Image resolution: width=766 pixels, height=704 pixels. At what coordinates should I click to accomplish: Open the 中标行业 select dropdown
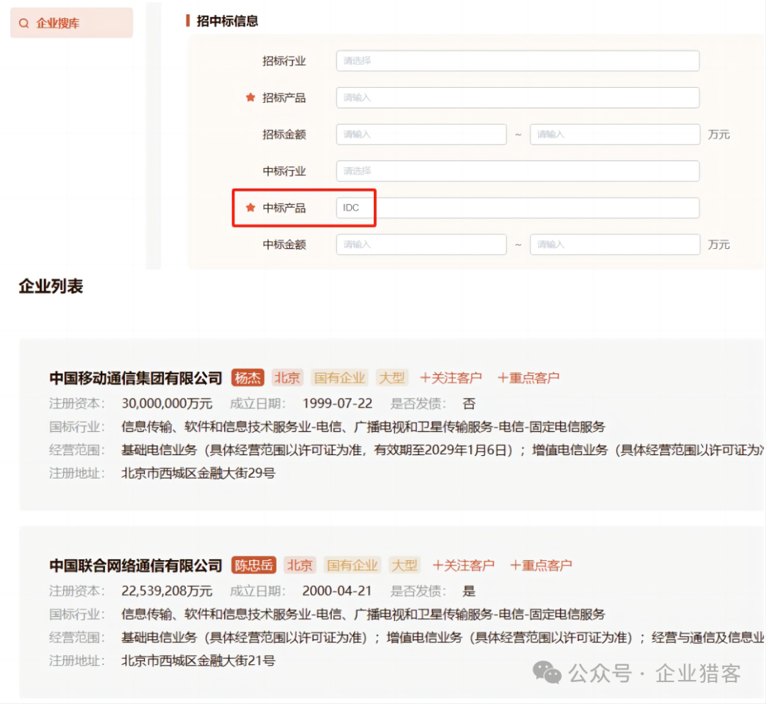tap(517, 171)
